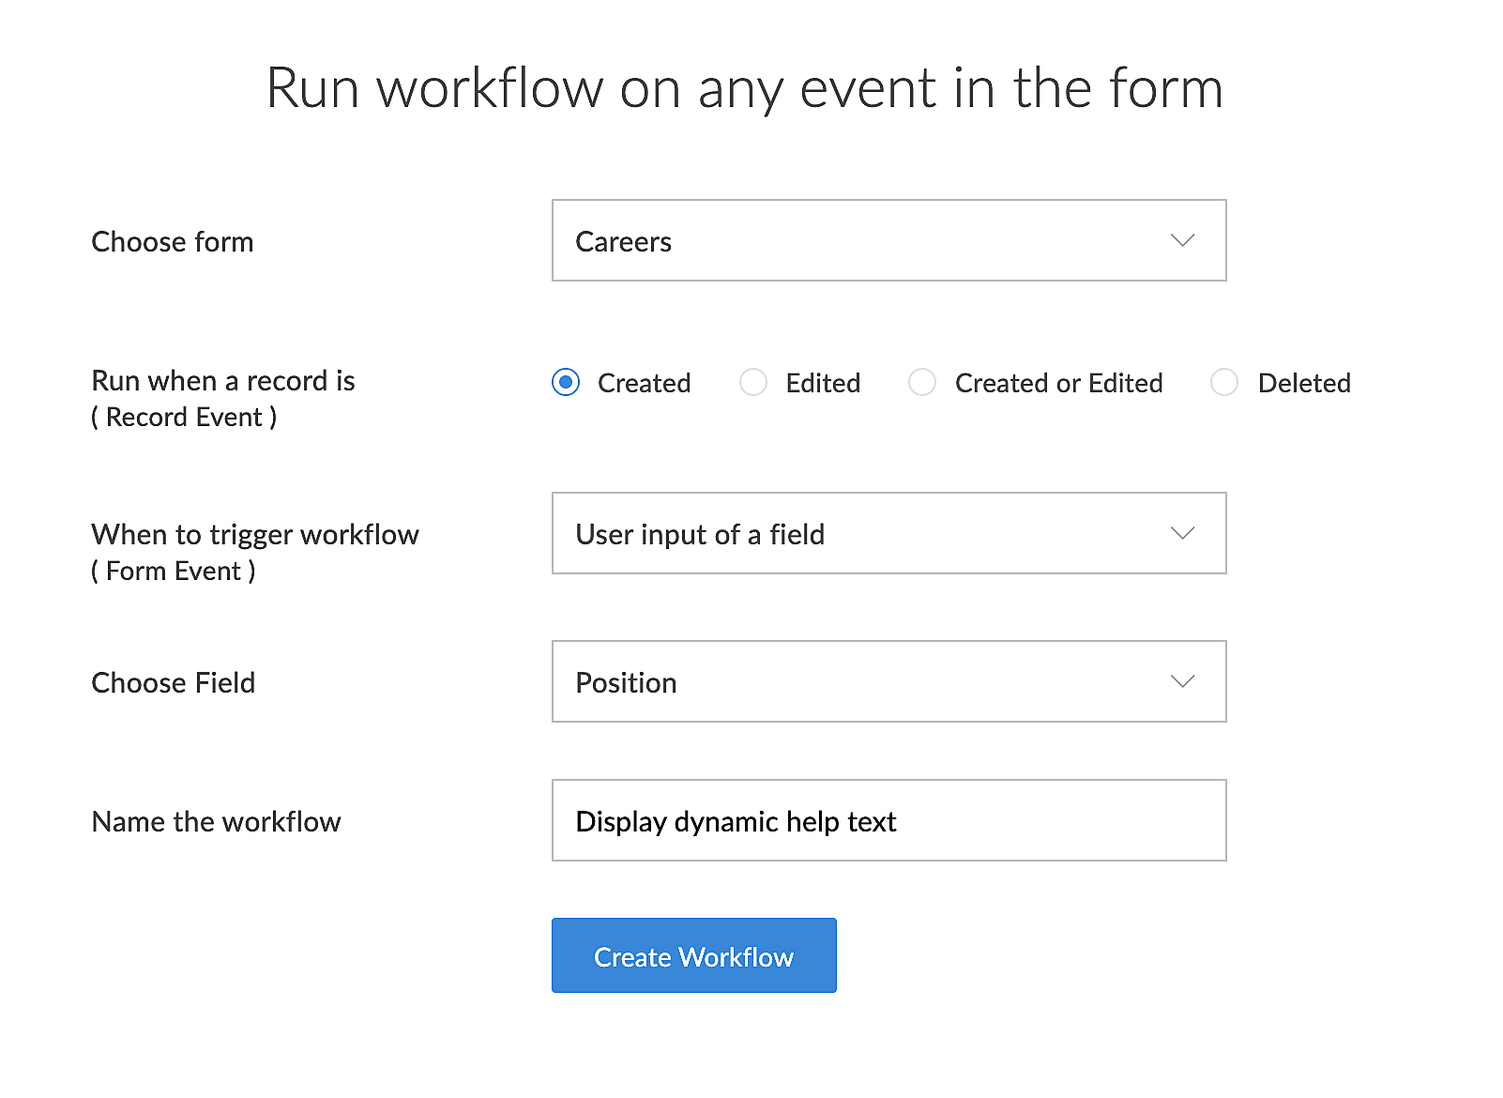This screenshot has height=1098, width=1503.
Task: Click the When to trigger workflow label
Action: pos(255,535)
